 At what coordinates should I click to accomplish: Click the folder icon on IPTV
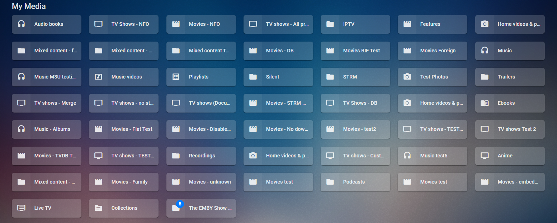[x=330, y=24]
